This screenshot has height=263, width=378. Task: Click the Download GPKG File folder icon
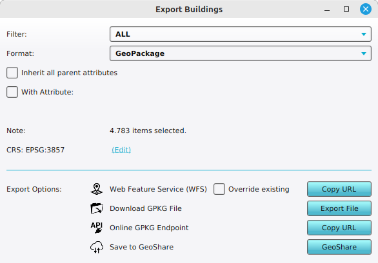click(97, 208)
